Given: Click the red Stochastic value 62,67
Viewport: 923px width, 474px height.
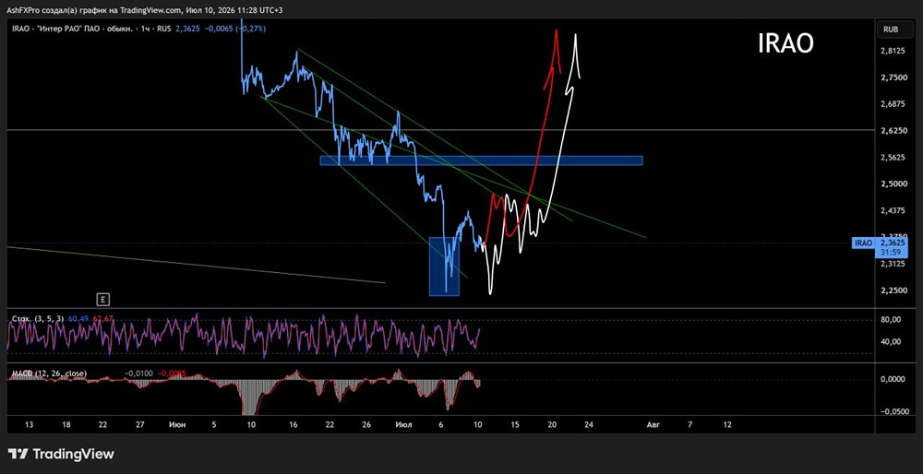Looking at the screenshot, I should tap(103, 318).
